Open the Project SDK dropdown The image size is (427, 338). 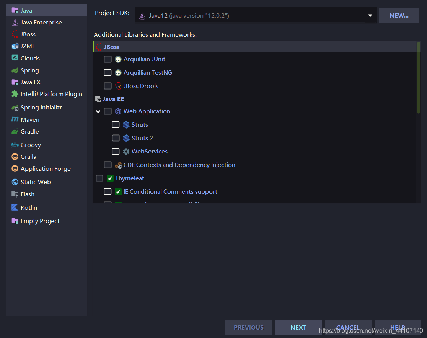point(256,16)
